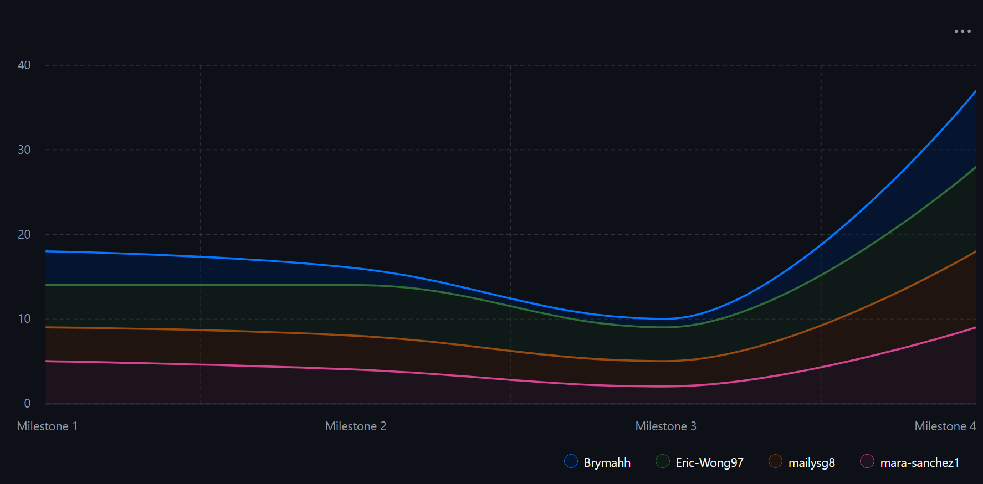Click the pink line's start at Milestone 1
Image resolution: width=983 pixels, height=484 pixels.
pos(47,361)
